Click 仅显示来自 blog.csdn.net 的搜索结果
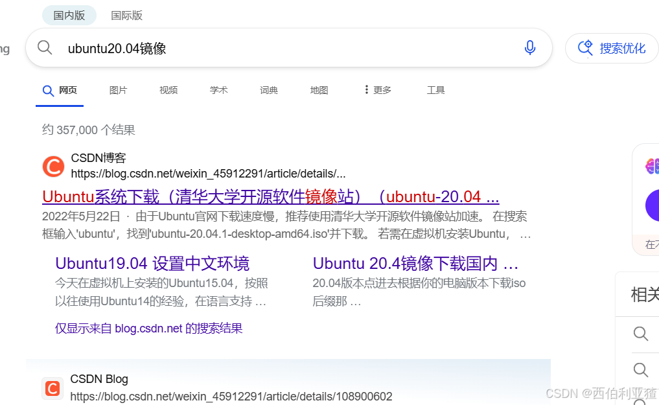Viewport: 659px width, 405px height. (x=149, y=328)
